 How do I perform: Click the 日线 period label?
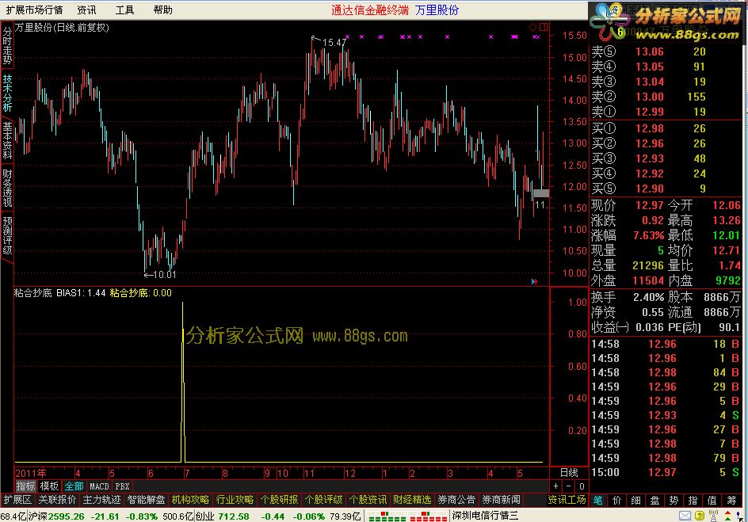pos(569,472)
